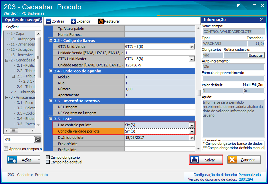The image size is (268, 184).
Task: Select tree item 3.2 - Palete
Action: coord(26,108)
